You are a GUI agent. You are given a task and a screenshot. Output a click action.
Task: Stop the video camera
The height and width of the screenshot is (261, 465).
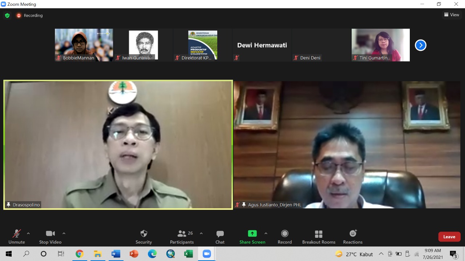[50, 237]
